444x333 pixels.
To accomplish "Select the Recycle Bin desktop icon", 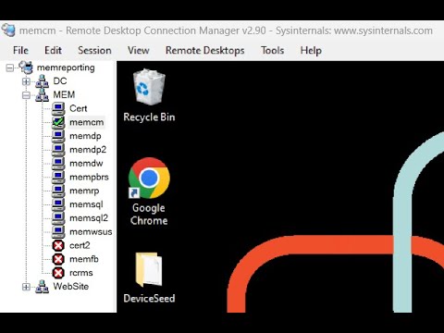I will pos(149,87).
